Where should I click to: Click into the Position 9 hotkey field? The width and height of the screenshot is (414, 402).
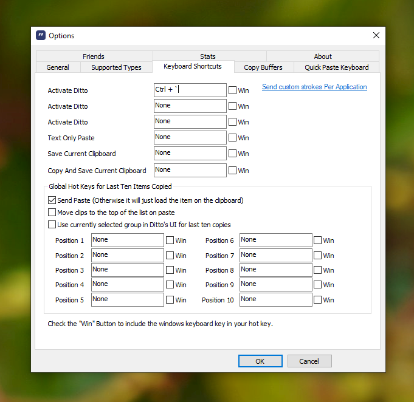(276, 285)
